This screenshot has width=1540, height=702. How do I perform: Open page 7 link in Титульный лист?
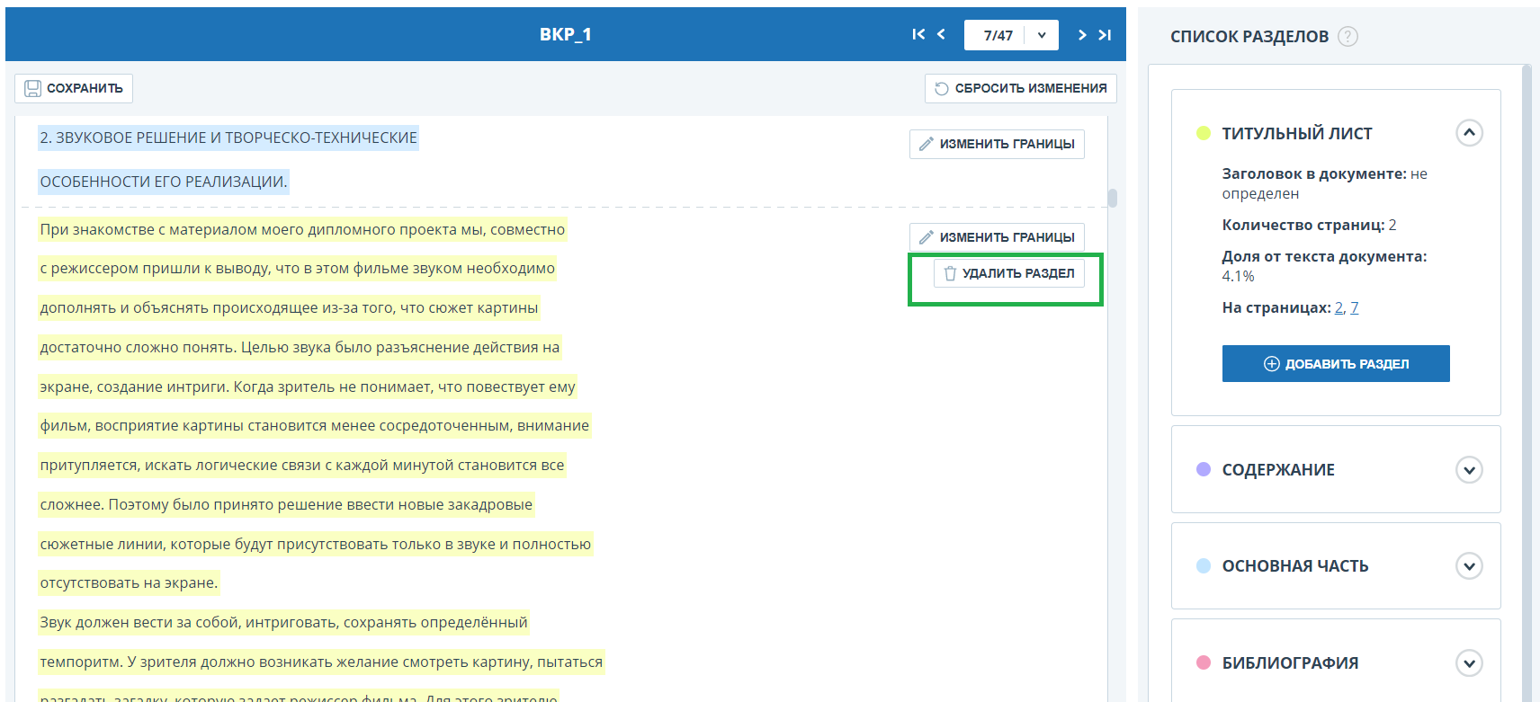(1354, 307)
